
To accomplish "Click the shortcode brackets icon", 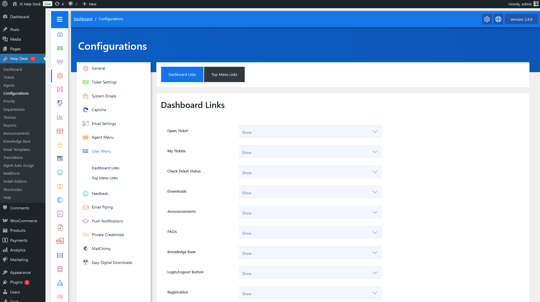I will point(60,89).
